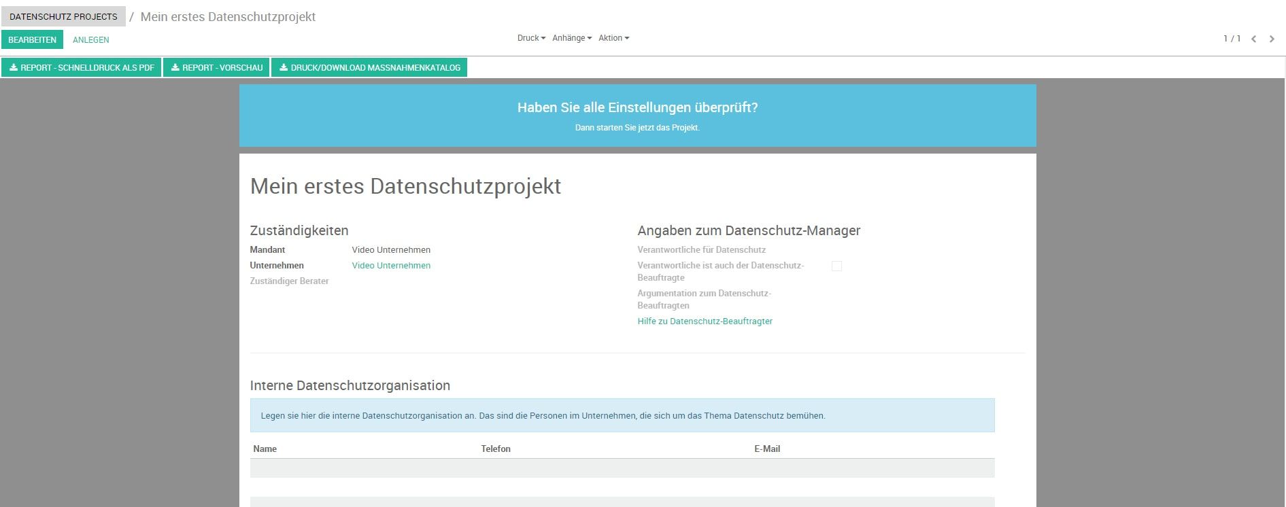Screen dimensions: 1286x507
Task: Click the empty first row of the contacts table
Action: pyautogui.click(x=622, y=468)
